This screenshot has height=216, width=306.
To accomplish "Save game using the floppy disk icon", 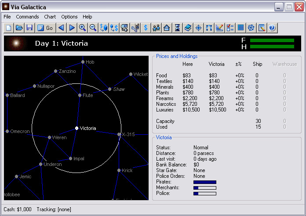I will (29, 28).
